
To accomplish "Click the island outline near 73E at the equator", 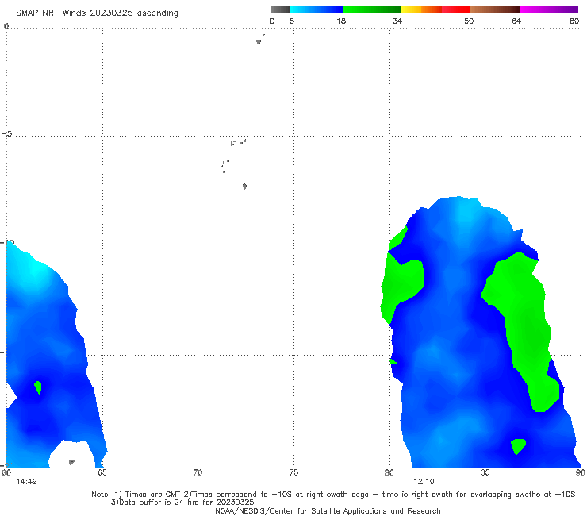I will pos(259,41).
